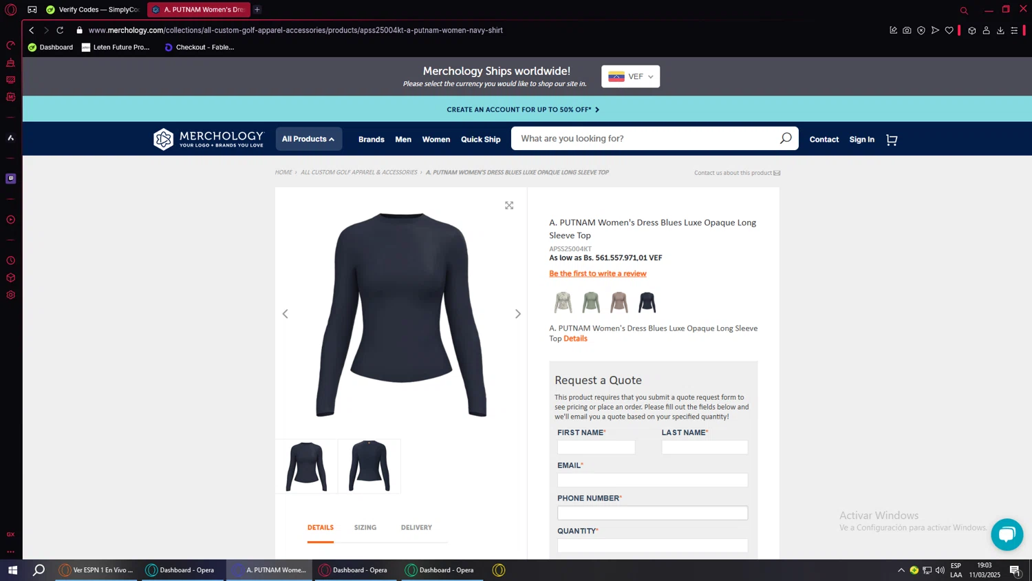Switch to the Sizing tab
The width and height of the screenshot is (1032, 581).
[365, 527]
